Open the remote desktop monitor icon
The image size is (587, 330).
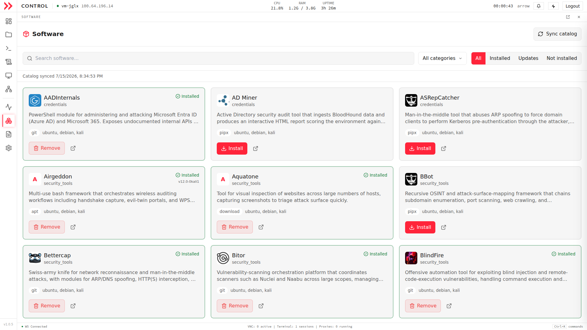coord(9,75)
